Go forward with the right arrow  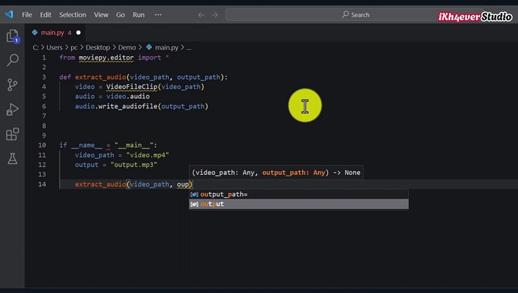(x=215, y=15)
